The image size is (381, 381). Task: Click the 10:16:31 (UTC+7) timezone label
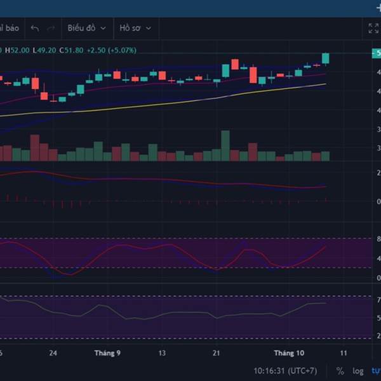[285, 371]
